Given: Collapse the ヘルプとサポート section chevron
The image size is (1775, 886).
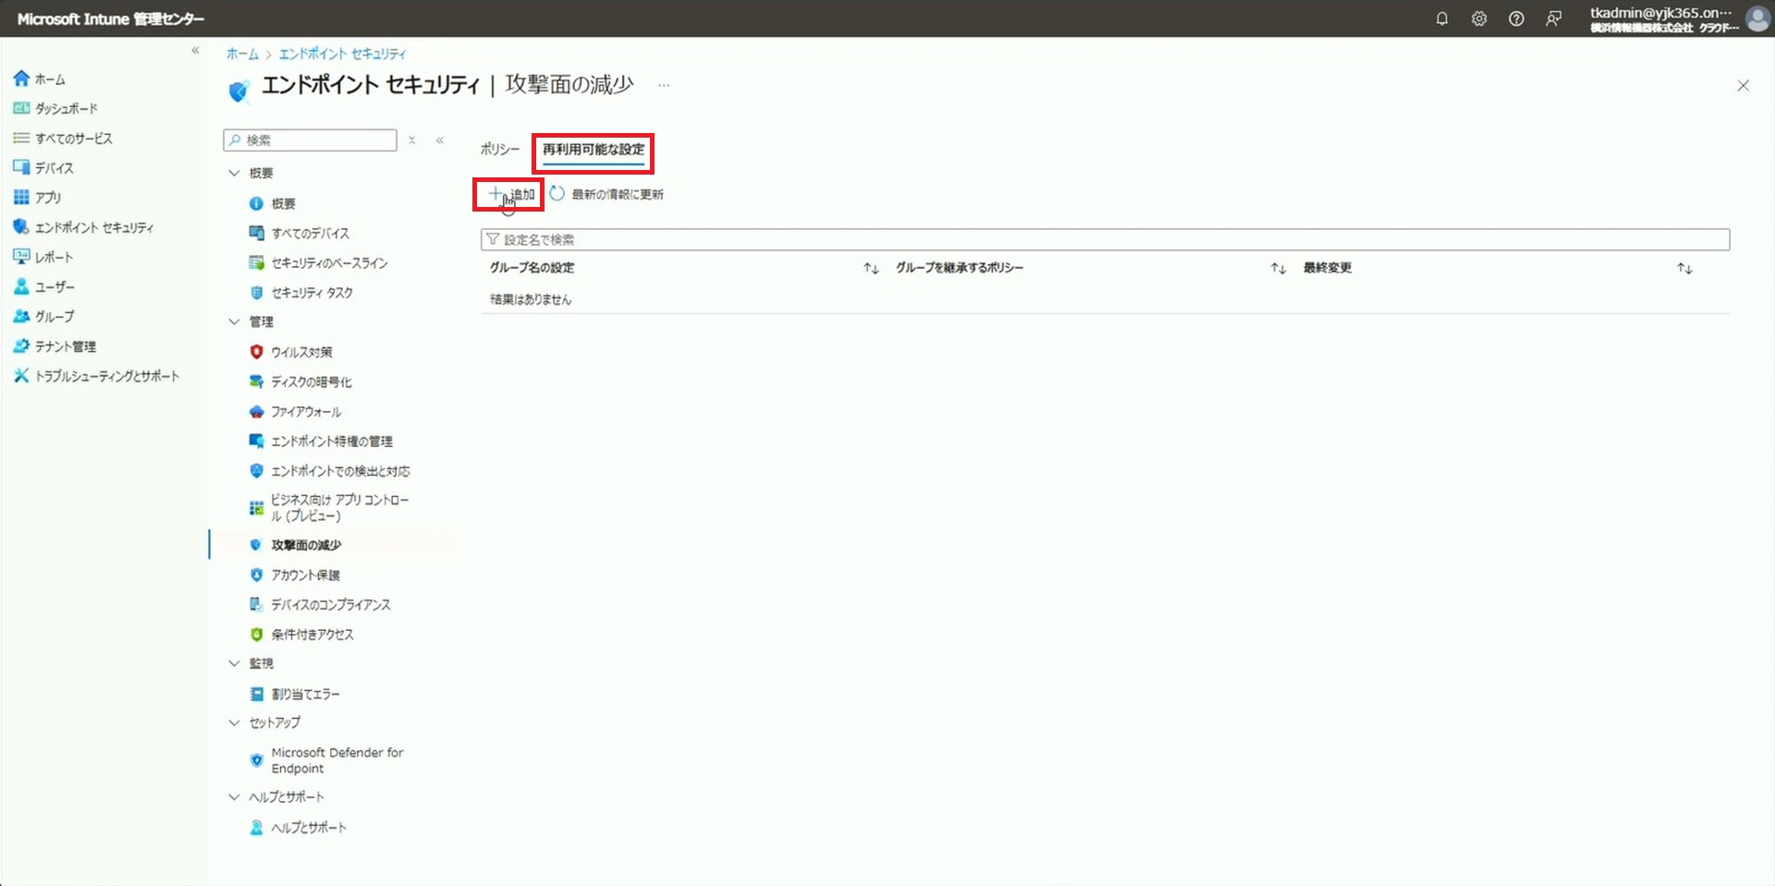Looking at the screenshot, I should click(234, 796).
